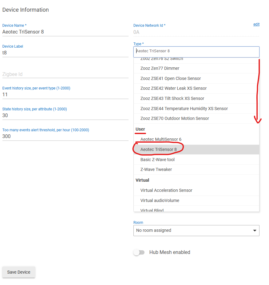
Task: Edit the Device Name field
Action: [x=65, y=32]
